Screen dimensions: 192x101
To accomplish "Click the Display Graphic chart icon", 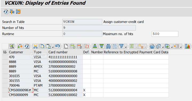I will [x=187, y=46].
